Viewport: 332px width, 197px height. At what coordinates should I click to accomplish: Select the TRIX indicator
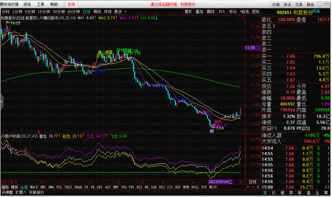[x=68, y=187]
